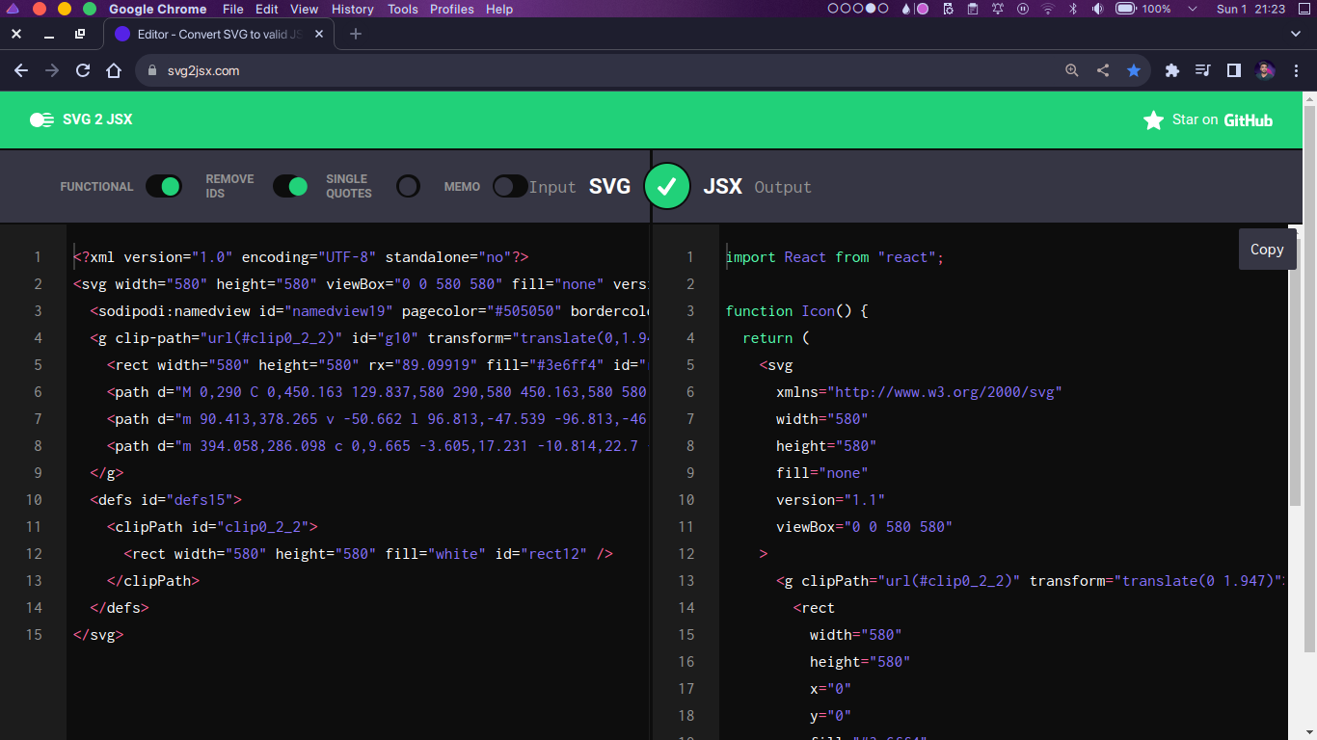The height and width of the screenshot is (740, 1317).
Task: Open a new browser tab
Action: tap(356, 34)
